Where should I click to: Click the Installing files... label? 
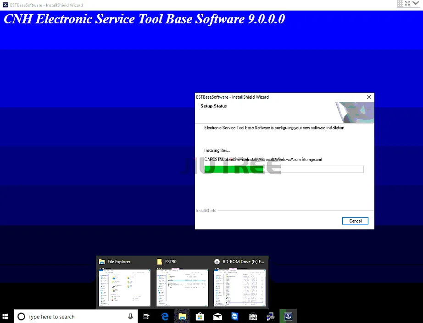tap(217, 150)
